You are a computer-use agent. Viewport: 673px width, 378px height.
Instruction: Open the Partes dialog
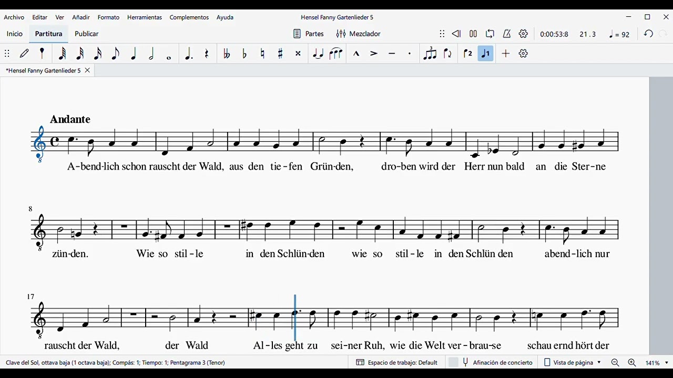pyautogui.click(x=309, y=34)
